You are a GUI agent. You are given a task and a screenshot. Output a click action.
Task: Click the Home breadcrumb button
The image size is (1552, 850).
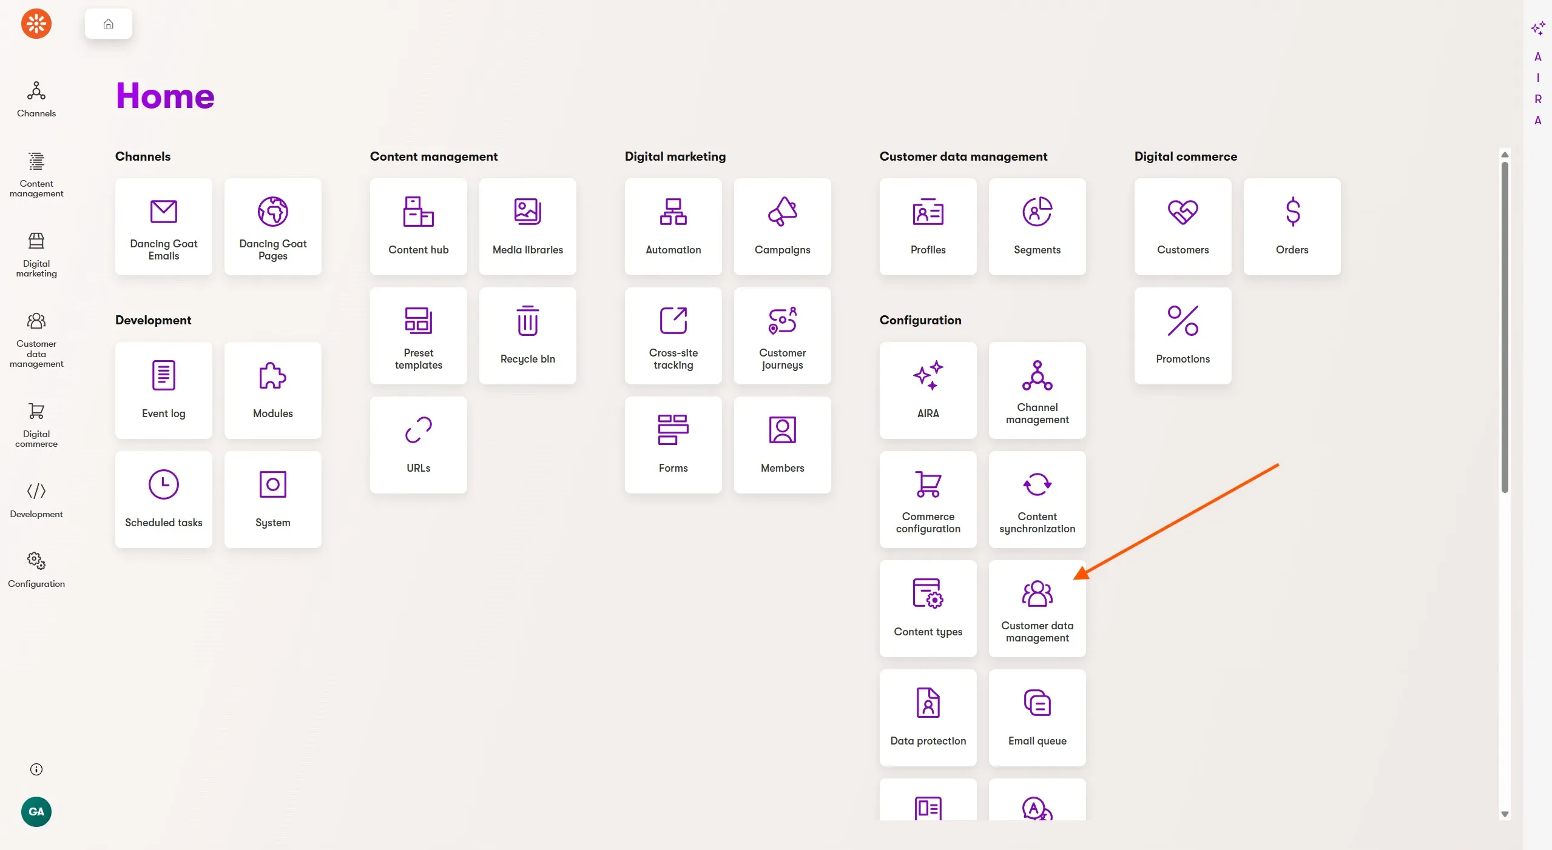pyautogui.click(x=108, y=24)
